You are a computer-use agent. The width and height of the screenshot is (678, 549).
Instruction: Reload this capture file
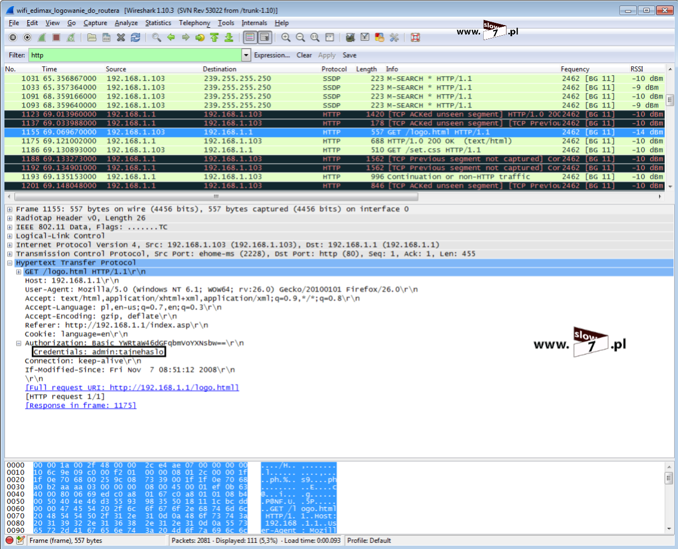(135, 37)
